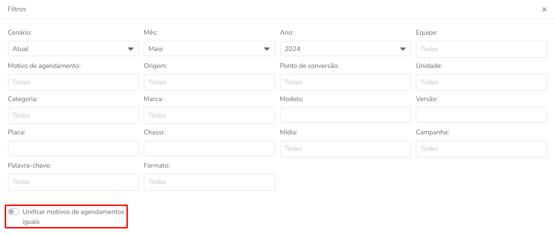Focus the Placa text box
This screenshot has height=235, width=555.
(x=73, y=148)
